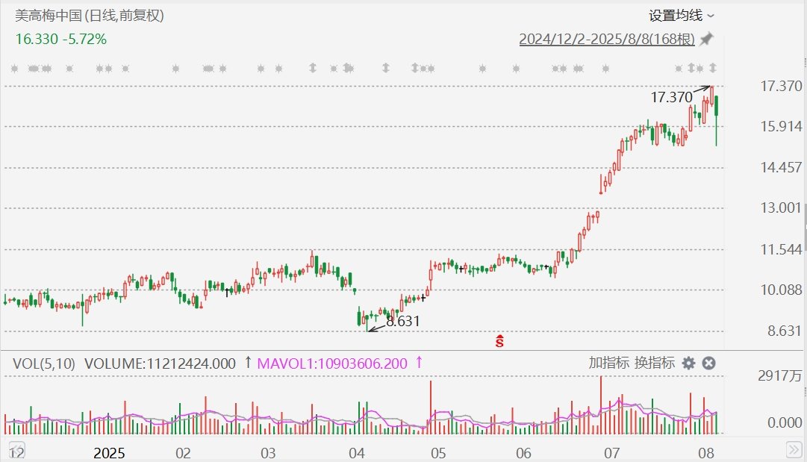Click the MAVOL1:10903606.200 value
This screenshot has height=462, width=807.
coord(332,363)
